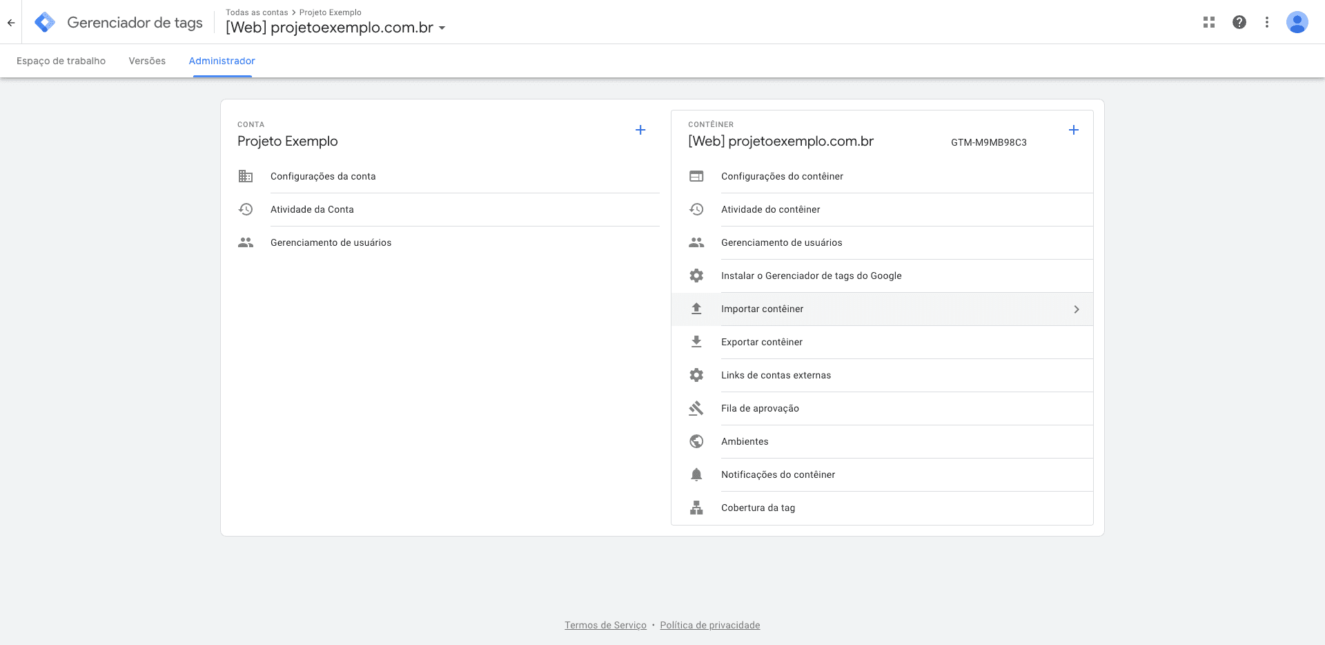1325x645 pixels.
Task: Click the building icon for account settings
Action: point(246,176)
